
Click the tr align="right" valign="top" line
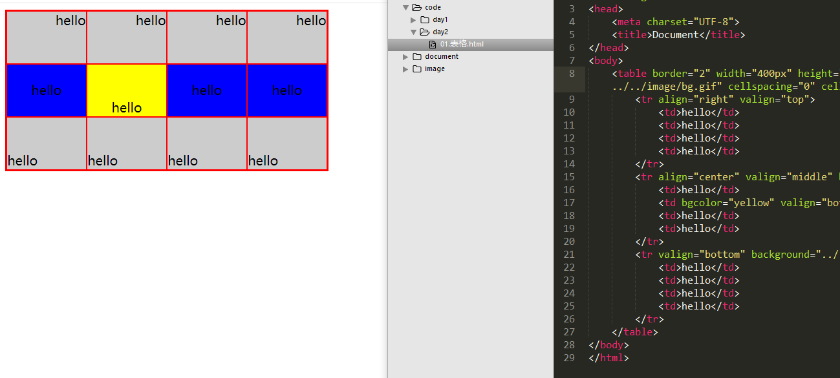tap(725, 100)
